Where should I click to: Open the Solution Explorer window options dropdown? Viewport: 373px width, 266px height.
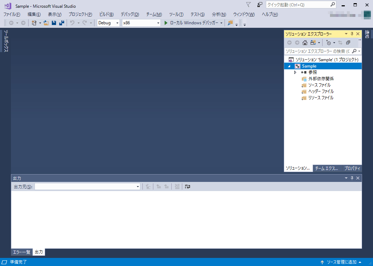346,34
